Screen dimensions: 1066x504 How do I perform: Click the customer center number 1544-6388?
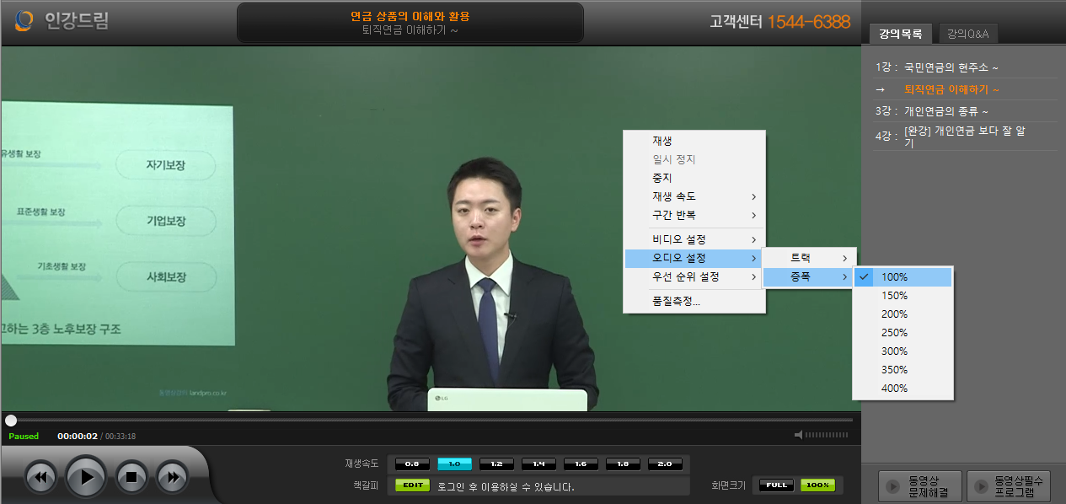[x=808, y=22]
